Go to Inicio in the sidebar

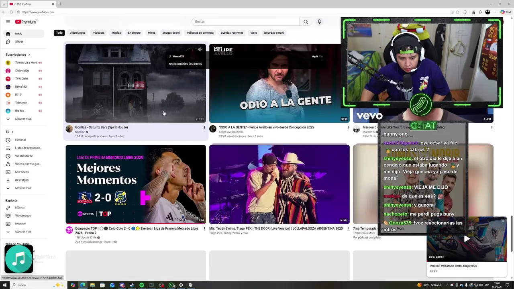point(23,34)
